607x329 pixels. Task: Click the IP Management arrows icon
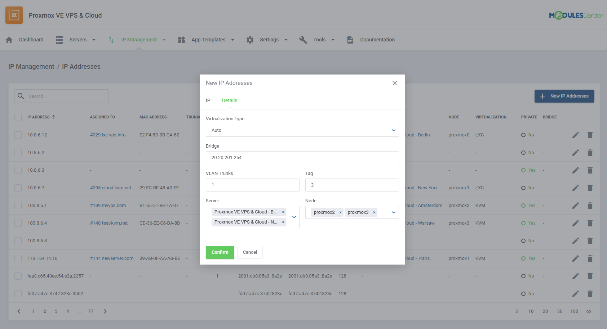tap(111, 40)
